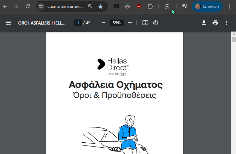
Task: Download the PDF document
Action: (x=204, y=23)
